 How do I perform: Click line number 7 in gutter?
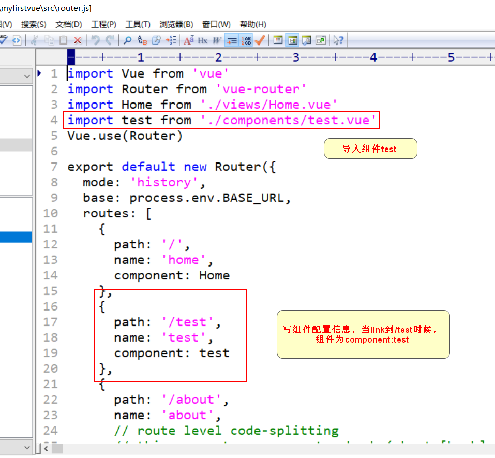(54, 167)
